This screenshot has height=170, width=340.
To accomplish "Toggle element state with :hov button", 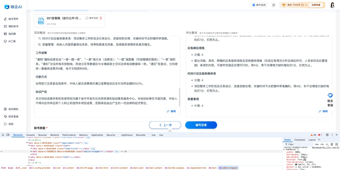I will pos(316,144).
